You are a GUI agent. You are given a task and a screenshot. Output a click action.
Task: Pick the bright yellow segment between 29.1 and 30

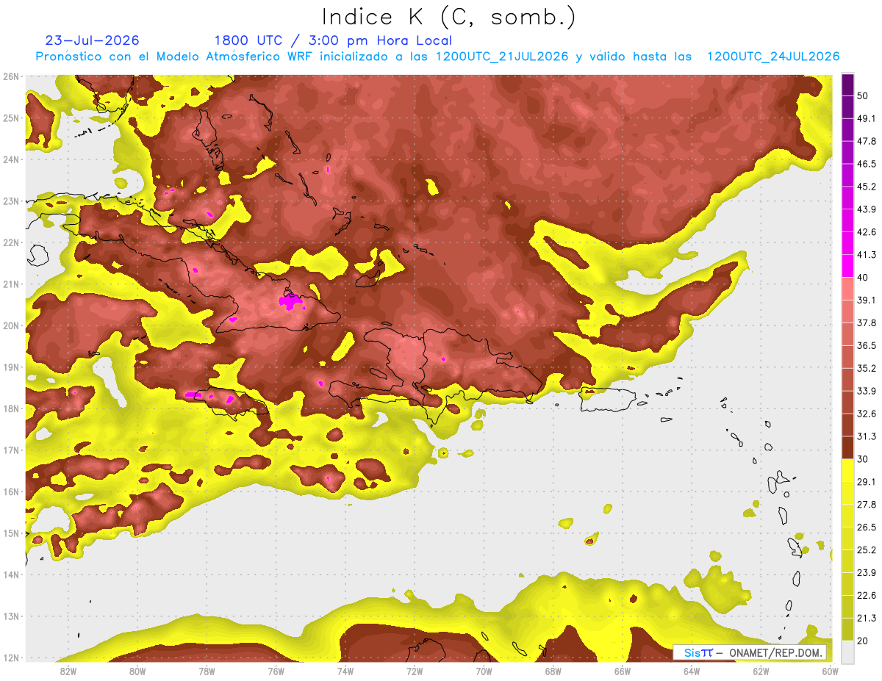point(847,470)
